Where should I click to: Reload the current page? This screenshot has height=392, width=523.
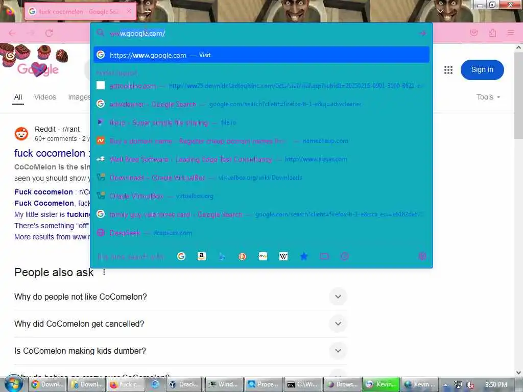(x=49, y=33)
